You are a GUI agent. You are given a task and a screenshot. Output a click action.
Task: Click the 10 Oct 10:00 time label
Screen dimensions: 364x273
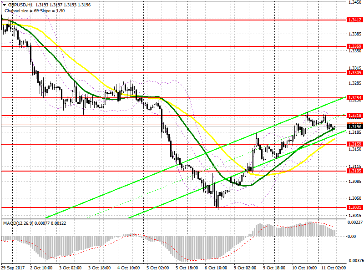click(303, 268)
